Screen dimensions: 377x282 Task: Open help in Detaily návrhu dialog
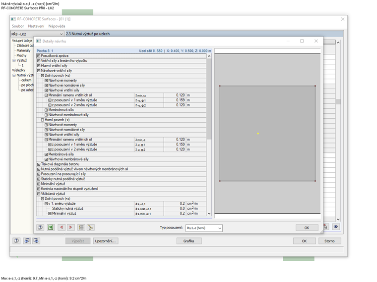(x=40, y=227)
